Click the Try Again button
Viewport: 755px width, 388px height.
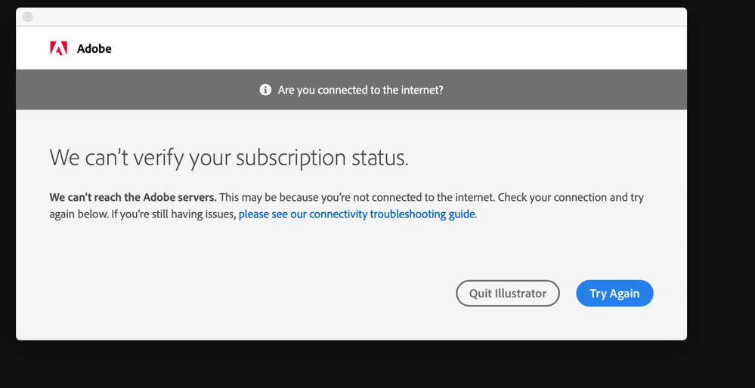click(614, 294)
